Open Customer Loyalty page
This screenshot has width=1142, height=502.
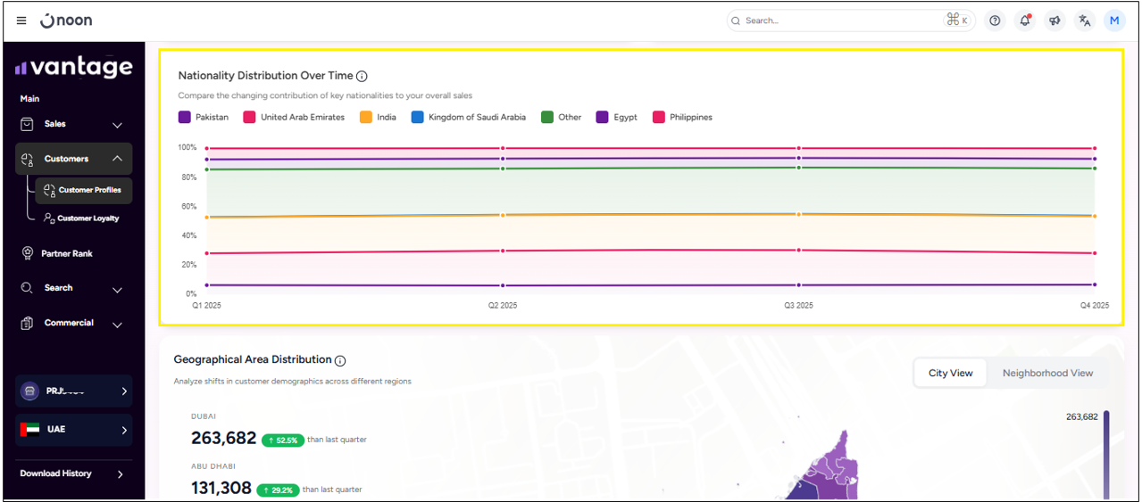point(88,218)
